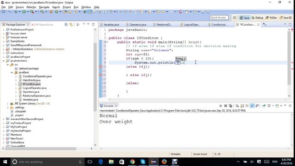Click Package Explorer horizontal scrollbar
The height and width of the screenshot is (166, 295).
coord(41,148)
